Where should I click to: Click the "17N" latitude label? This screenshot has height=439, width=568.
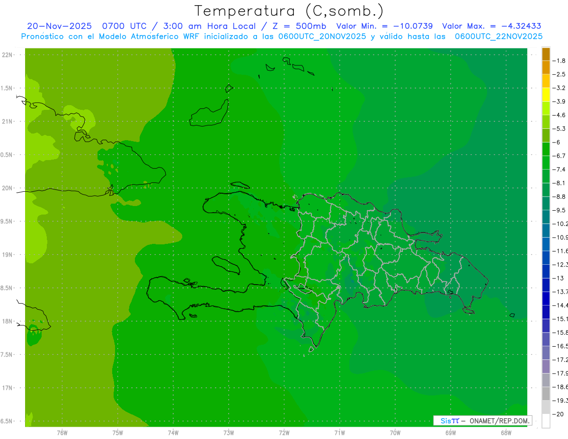7,388
